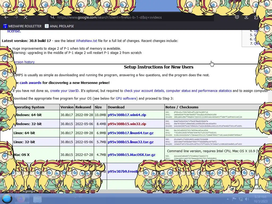Click the license link at the top
Viewport: 272px width, 204px height.
pyautogui.click(x=14, y=31)
